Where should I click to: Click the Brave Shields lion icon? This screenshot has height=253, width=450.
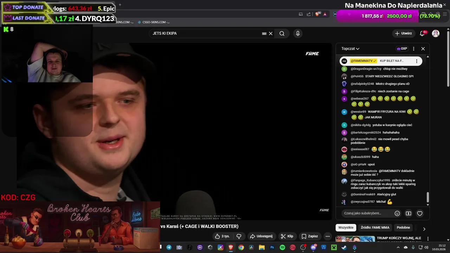click(317, 14)
